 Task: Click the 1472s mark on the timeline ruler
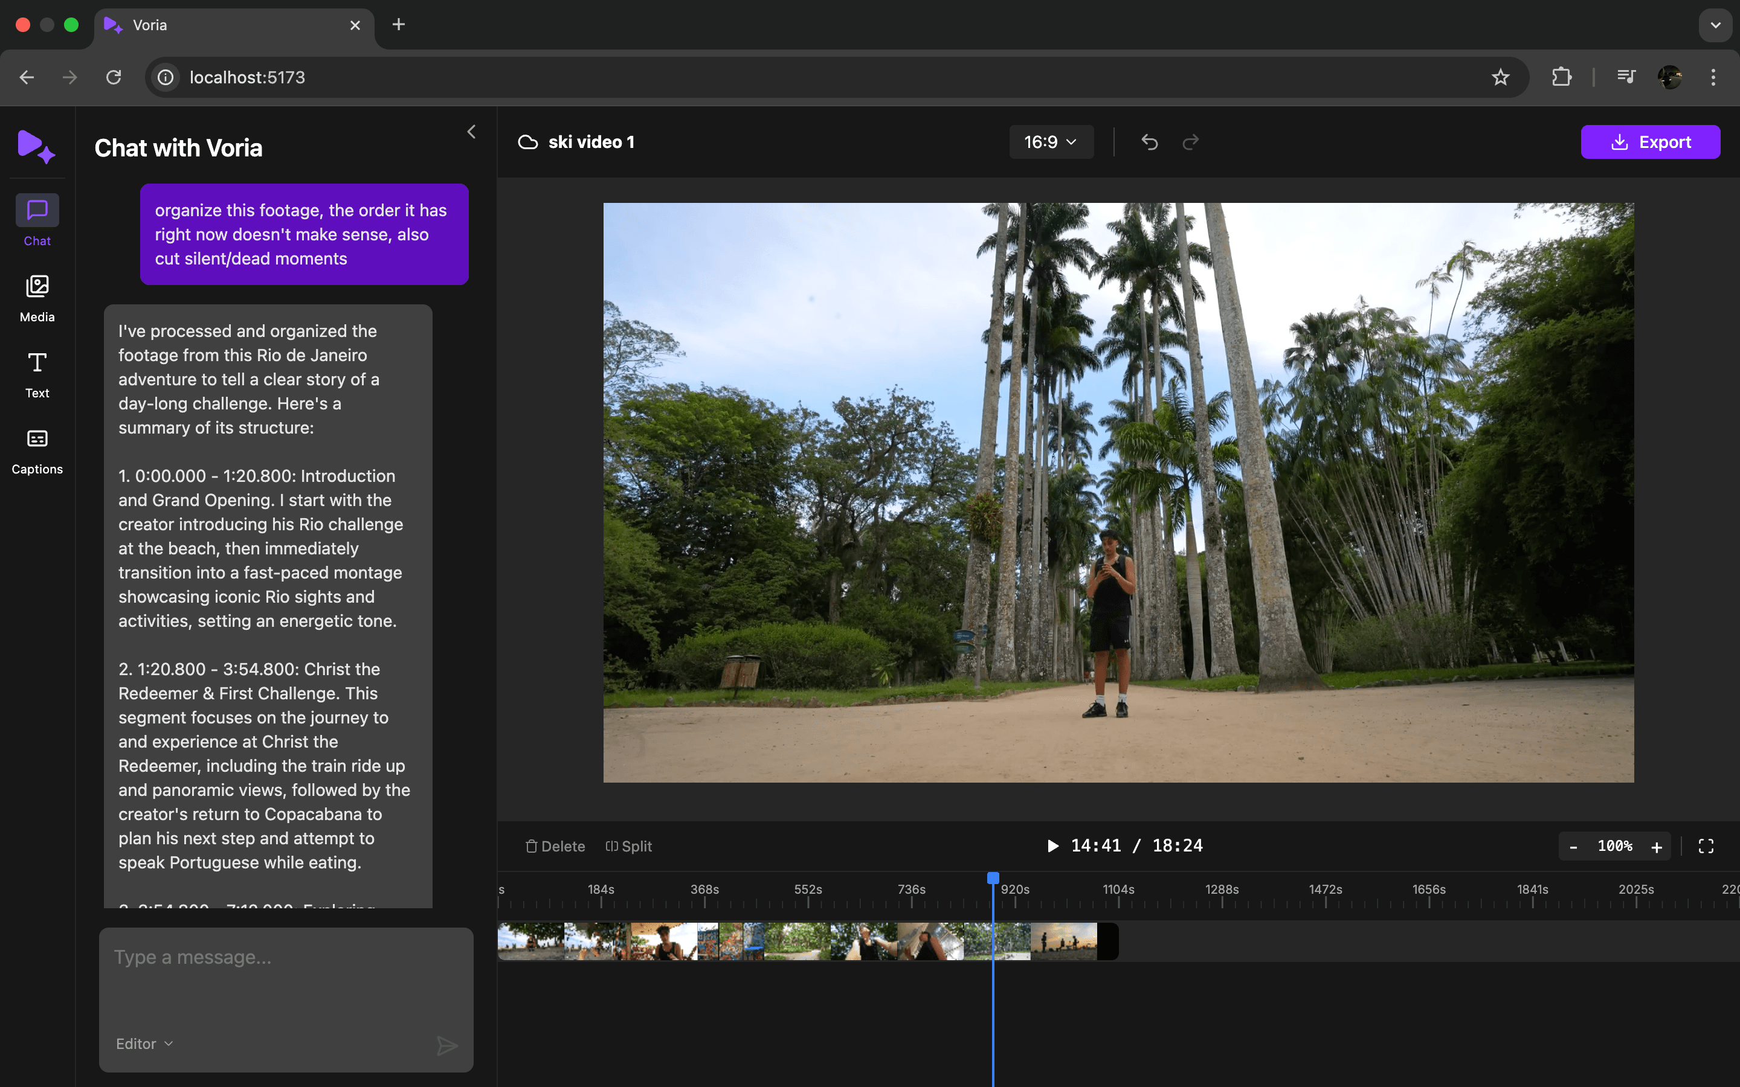click(1325, 890)
